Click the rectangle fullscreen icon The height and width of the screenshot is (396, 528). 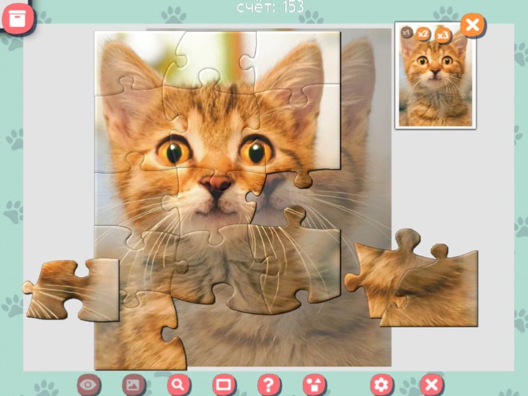[x=224, y=384]
